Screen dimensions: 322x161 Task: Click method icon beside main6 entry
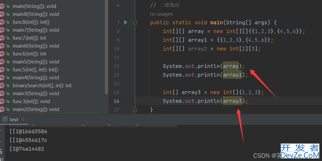click(x=2, y=46)
